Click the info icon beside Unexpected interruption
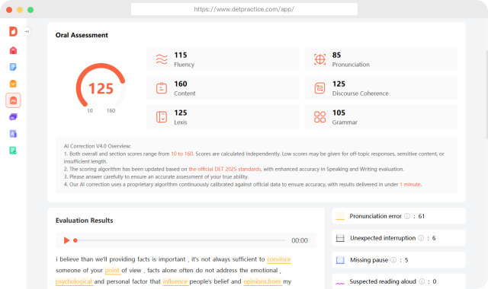Image resolution: width=488 pixels, height=289 pixels. [421, 238]
